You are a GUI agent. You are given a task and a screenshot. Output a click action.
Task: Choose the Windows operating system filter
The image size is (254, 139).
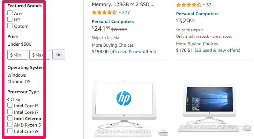coord(17,75)
